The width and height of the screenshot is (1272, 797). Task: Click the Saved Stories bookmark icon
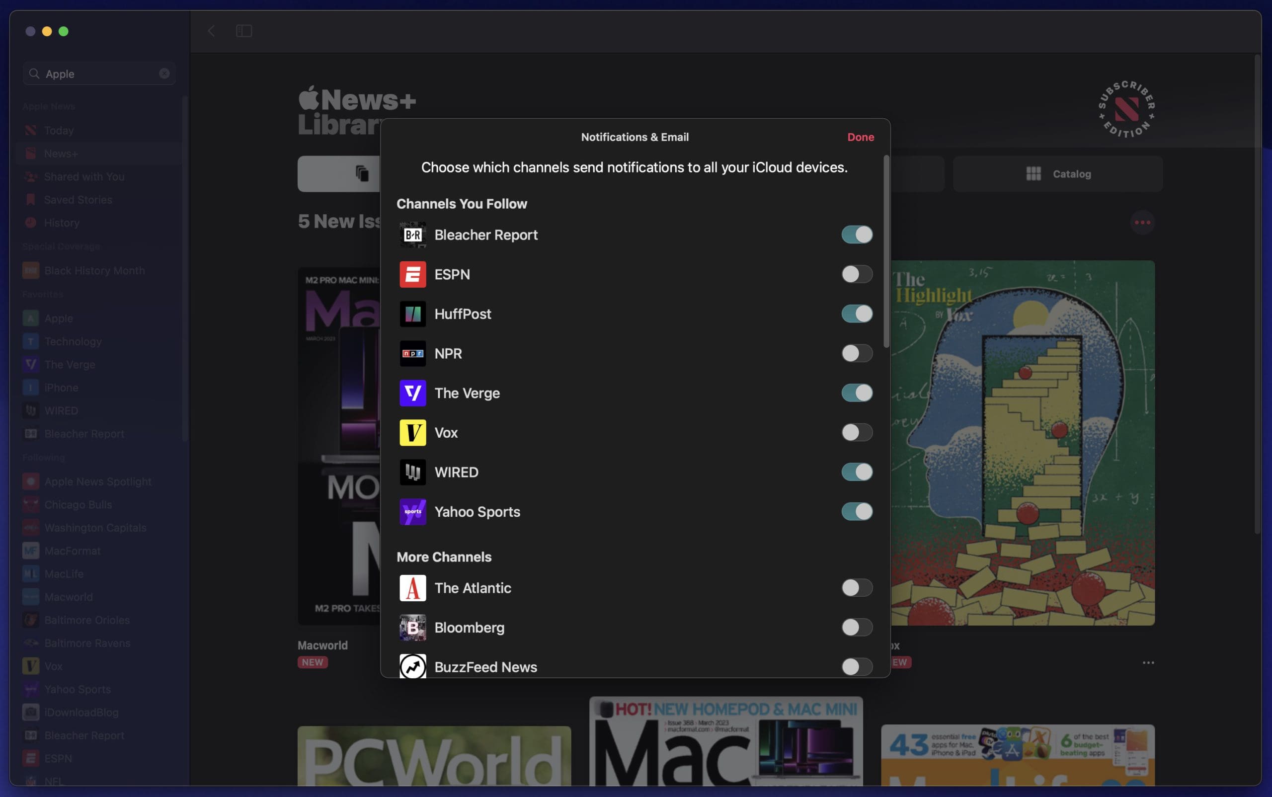31,200
